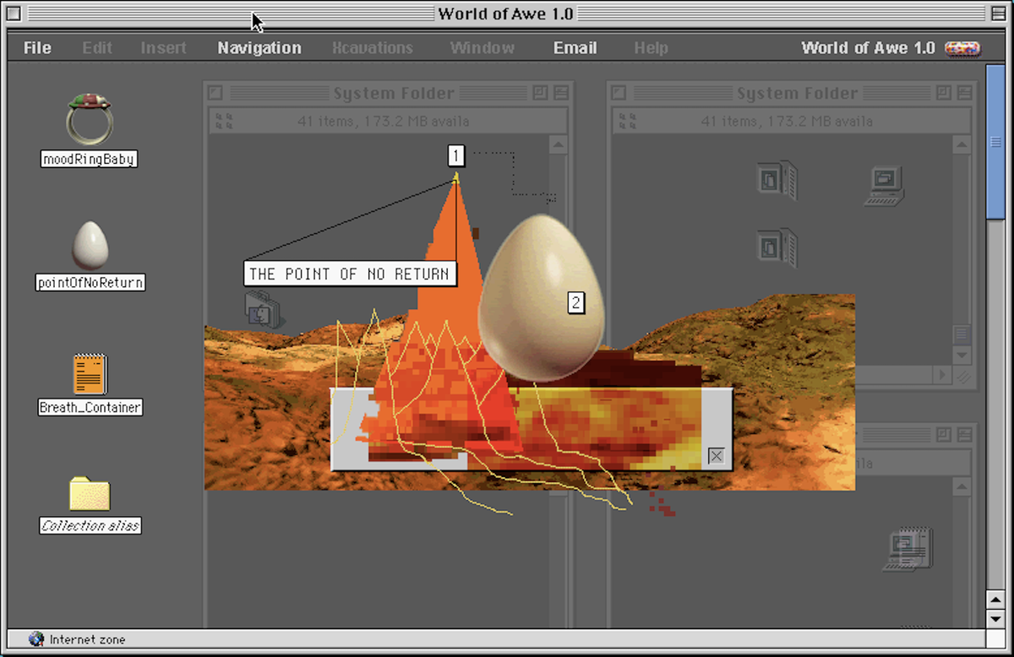This screenshot has height=657, width=1014.
Task: Click THE POINT OF NO RETURN label
Action: [x=350, y=274]
